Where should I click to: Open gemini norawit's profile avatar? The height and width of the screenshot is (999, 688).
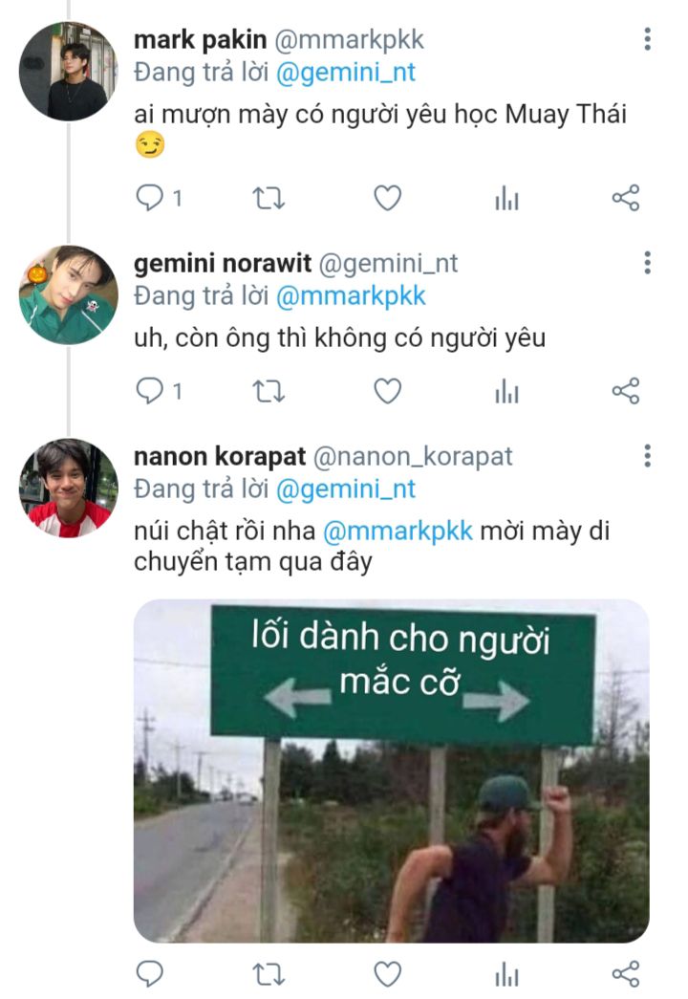pyautogui.click(x=68, y=294)
